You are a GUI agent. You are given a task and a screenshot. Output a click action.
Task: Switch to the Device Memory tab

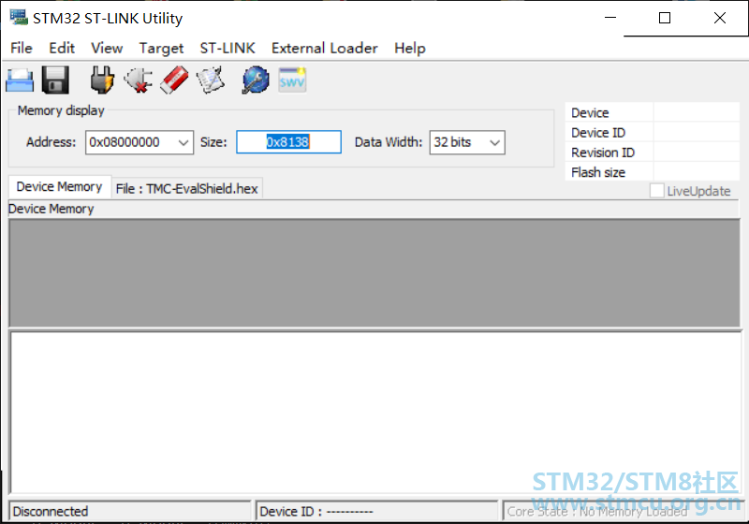[x=59, y=186]
